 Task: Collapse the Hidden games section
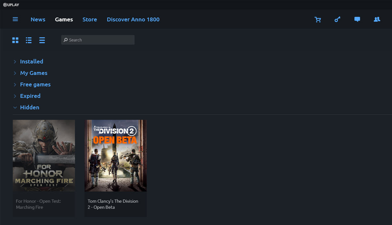click(29, 107)
